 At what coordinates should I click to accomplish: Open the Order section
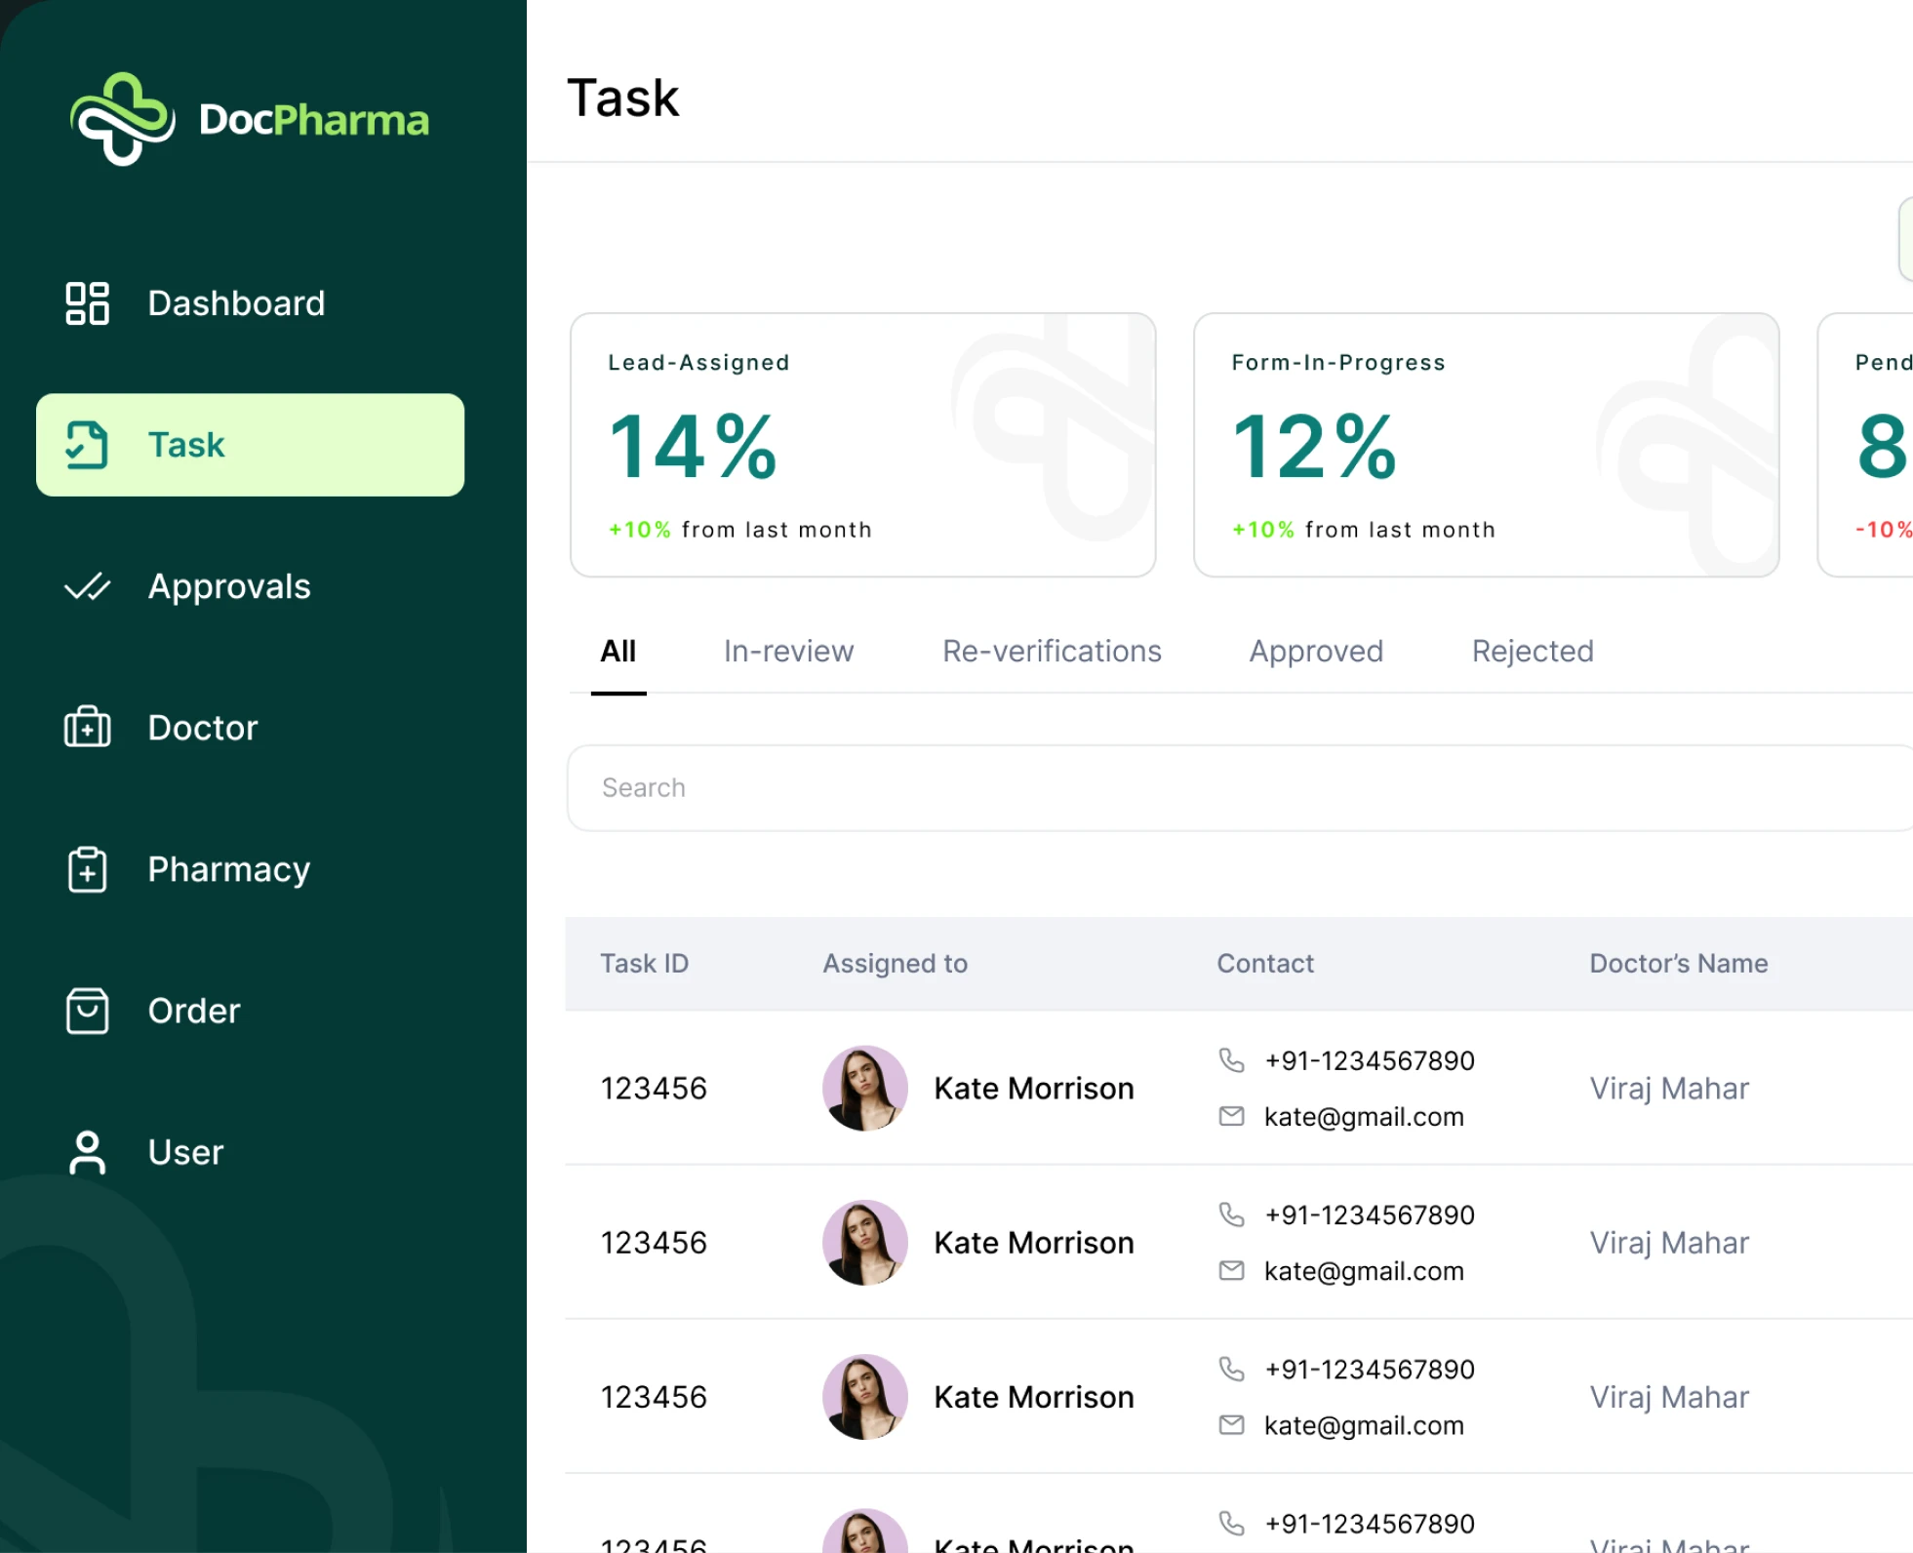tap(194, 1011)
